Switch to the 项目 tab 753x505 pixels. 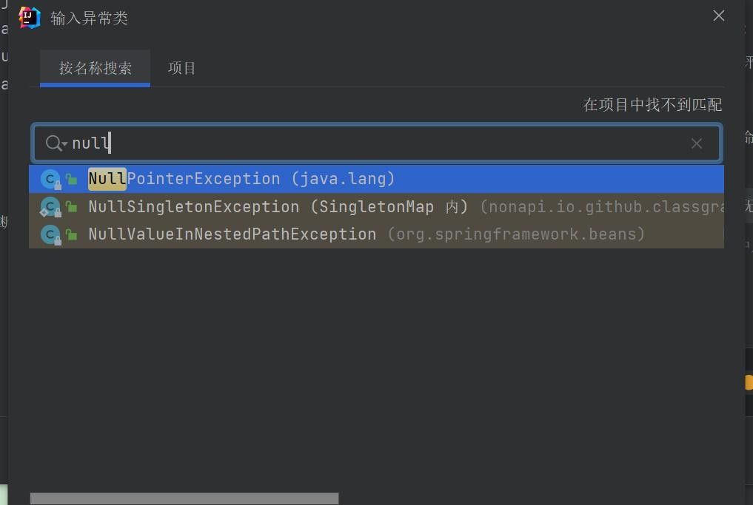click(181, 68)
